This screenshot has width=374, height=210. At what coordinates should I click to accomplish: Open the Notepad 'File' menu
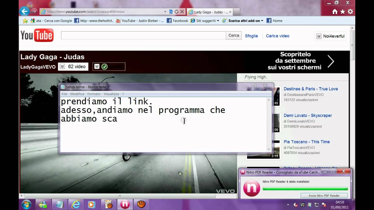coord(64,94)
